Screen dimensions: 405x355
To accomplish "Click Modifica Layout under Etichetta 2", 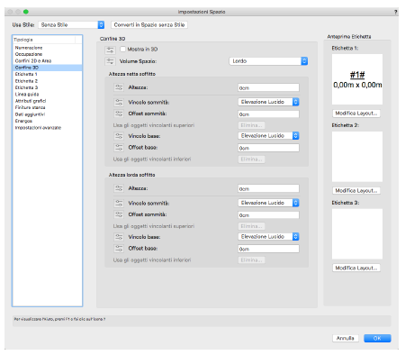I will [356, 190].
